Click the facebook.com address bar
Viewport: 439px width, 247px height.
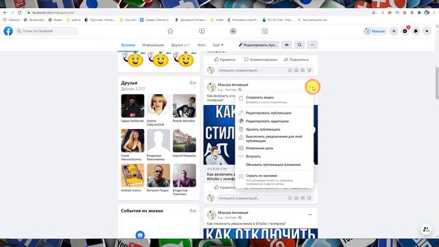(196, 12)
